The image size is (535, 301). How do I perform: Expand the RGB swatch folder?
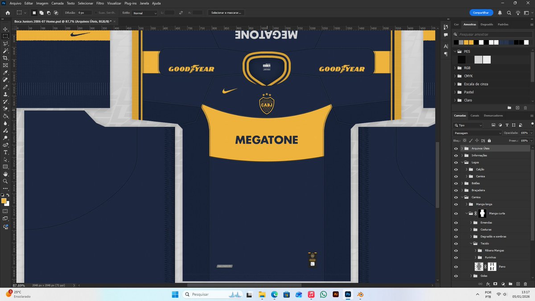[455, 68]
